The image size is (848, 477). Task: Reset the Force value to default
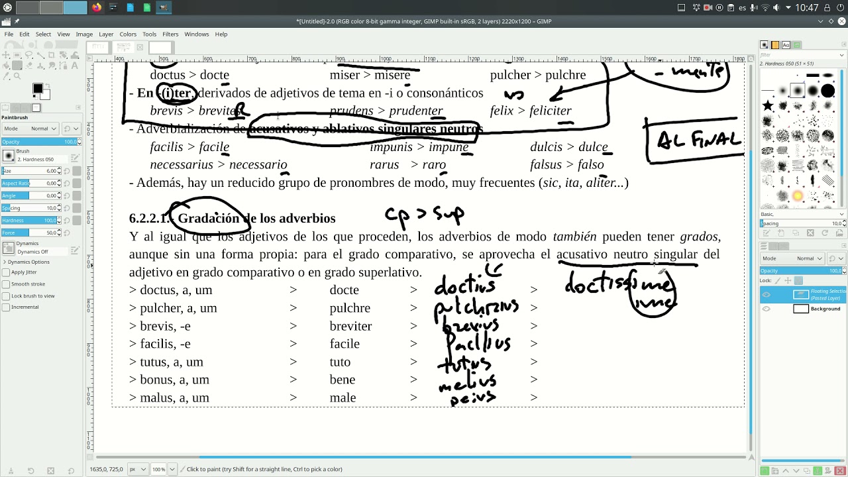(x=67, y=233)
